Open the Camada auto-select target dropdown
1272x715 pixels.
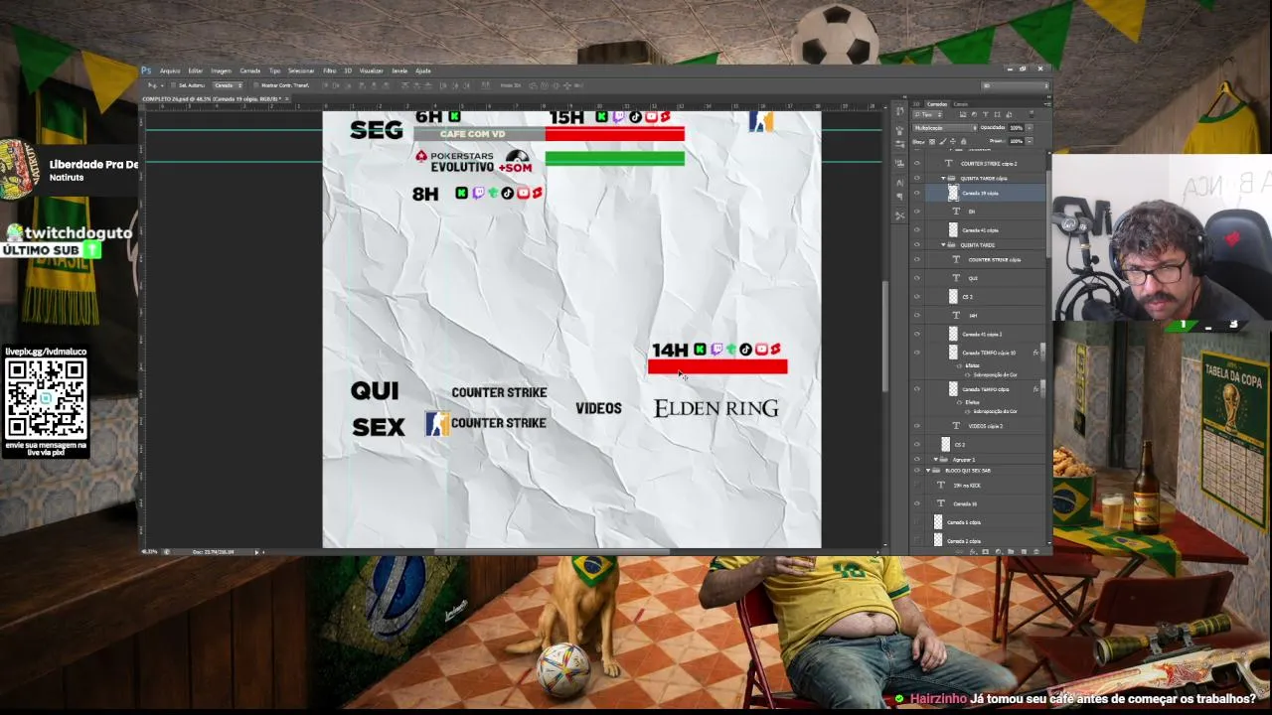tap(229, 85)
